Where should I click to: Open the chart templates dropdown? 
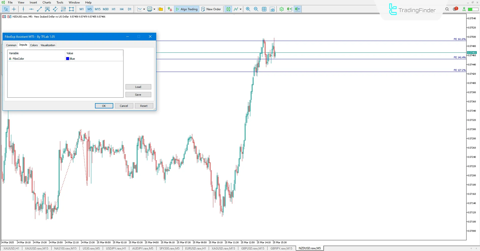tap(154, 9)
